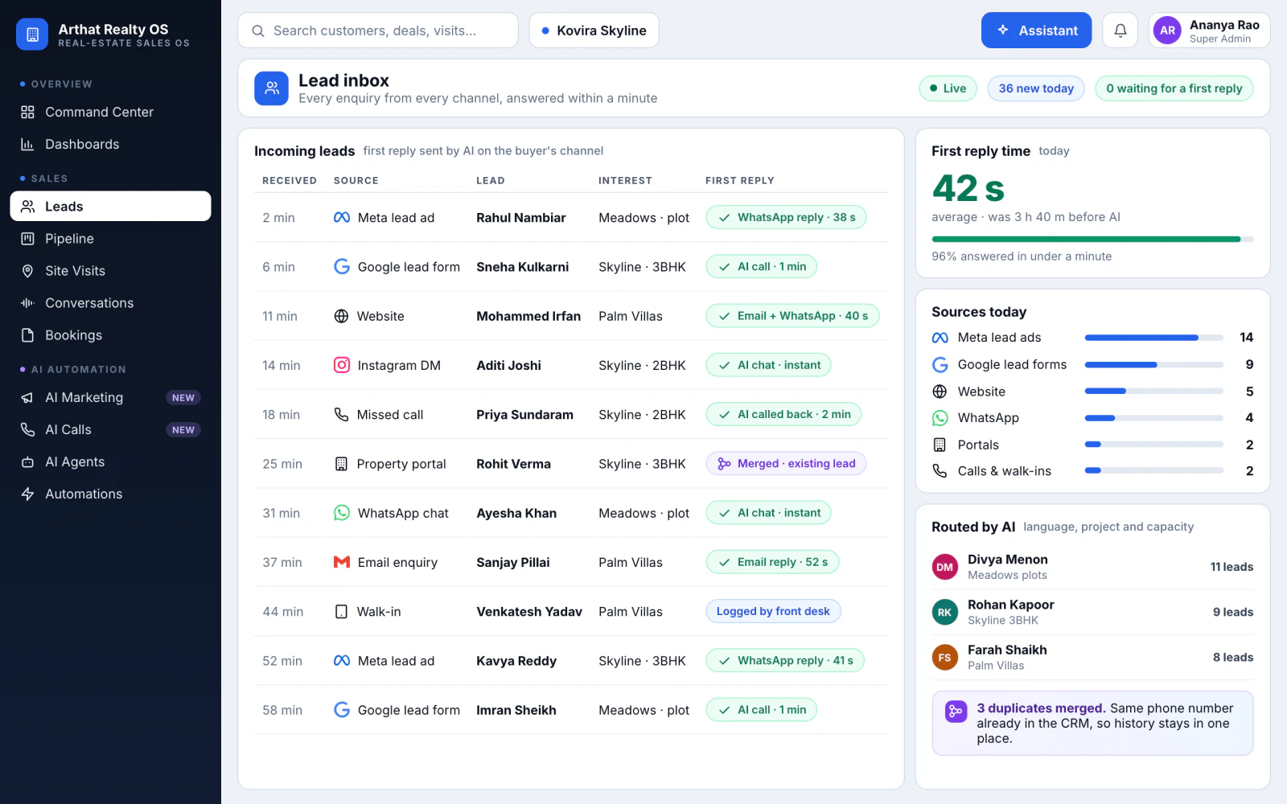
Task: Click the Meta icon in Rahul Nambiar's row
Action: pos(342,218)
